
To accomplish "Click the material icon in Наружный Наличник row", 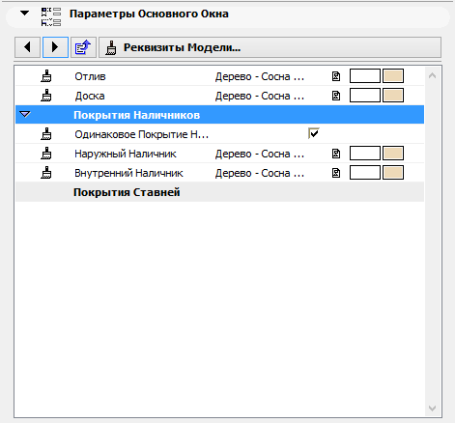I will click(336, 154).
